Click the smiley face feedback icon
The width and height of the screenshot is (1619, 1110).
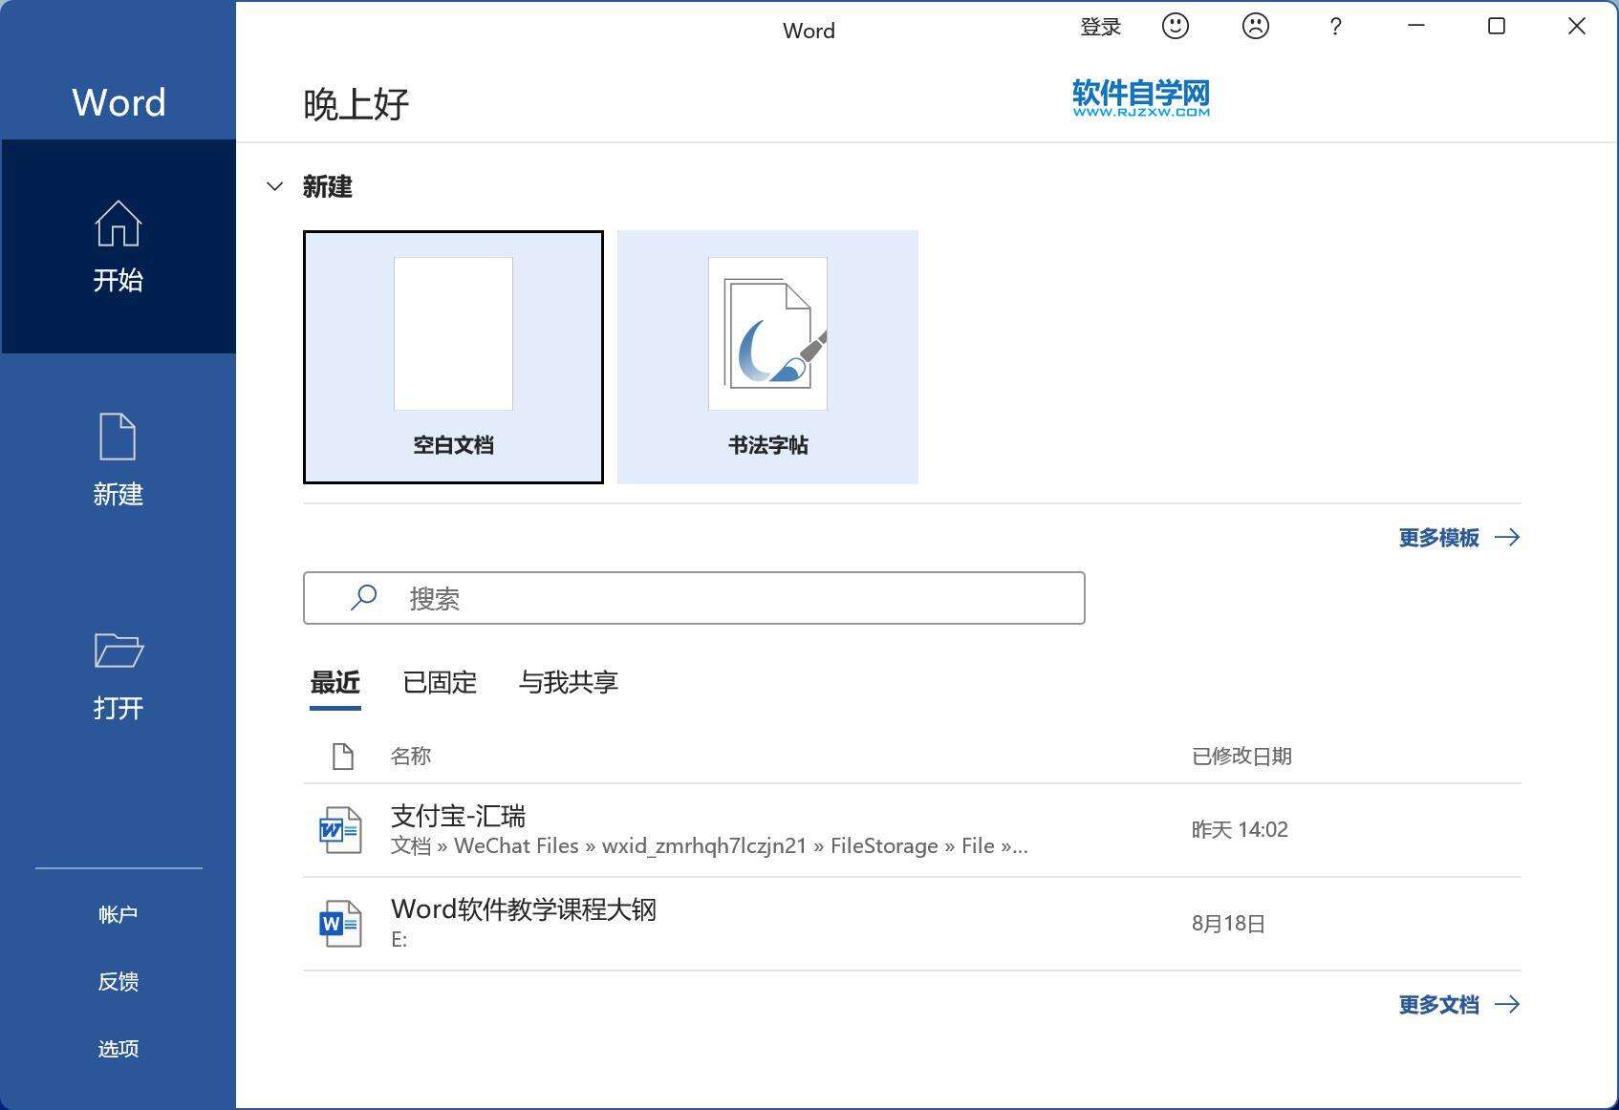pyautogui.click(x=1176, y=26)
